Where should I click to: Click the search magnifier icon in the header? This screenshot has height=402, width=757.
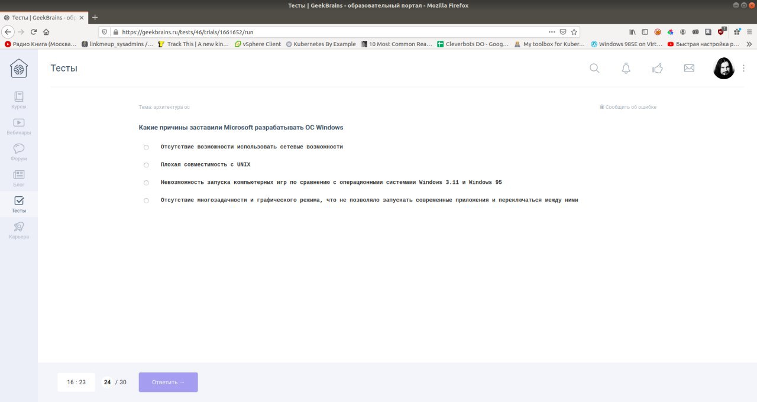point(594,68)
